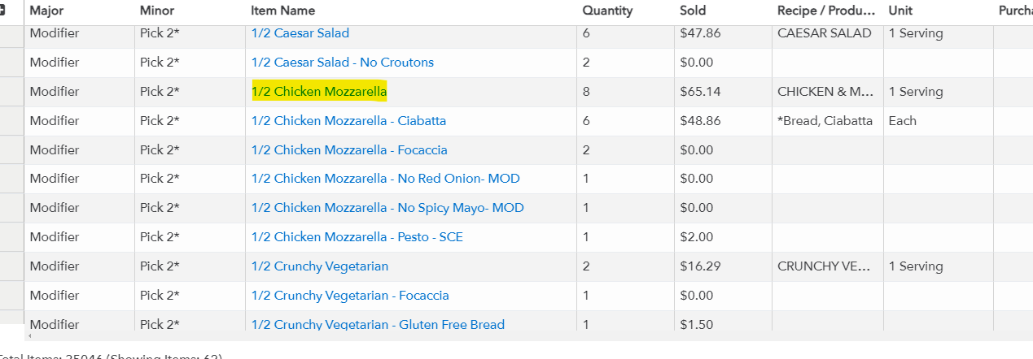Open the highlighted 1/2 Chicken Mozzarella link
The image size is (1033, 359).
tap(319, 92)
